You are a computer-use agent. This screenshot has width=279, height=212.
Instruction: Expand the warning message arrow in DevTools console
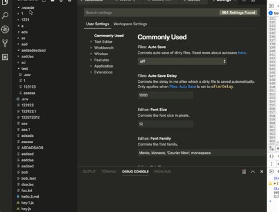tap(275, 184)
